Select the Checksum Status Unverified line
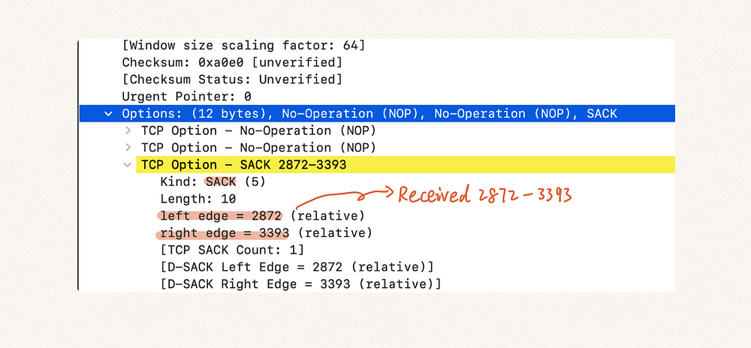This screenshot has width=751, height=348. pos(232,79)
